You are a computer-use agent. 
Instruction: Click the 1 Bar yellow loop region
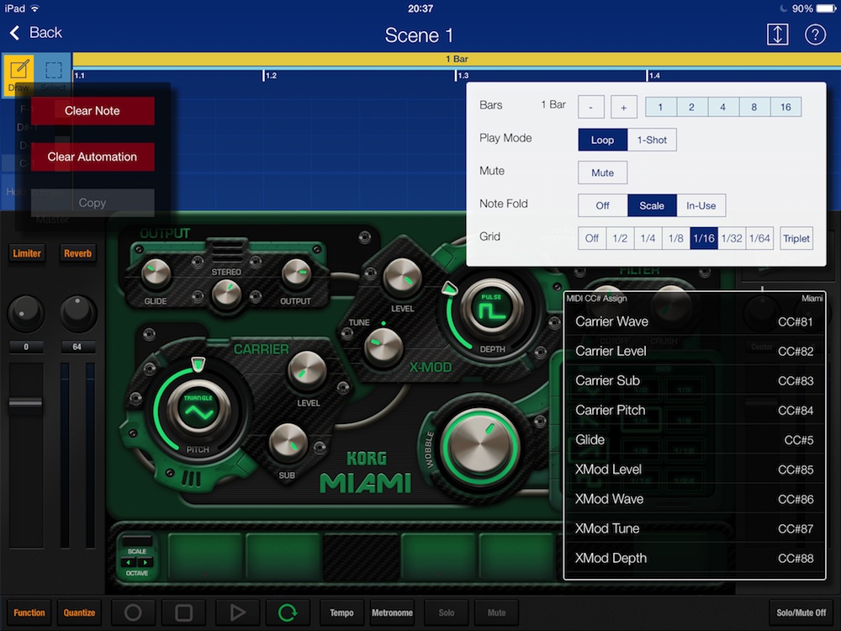coord(457,59)
